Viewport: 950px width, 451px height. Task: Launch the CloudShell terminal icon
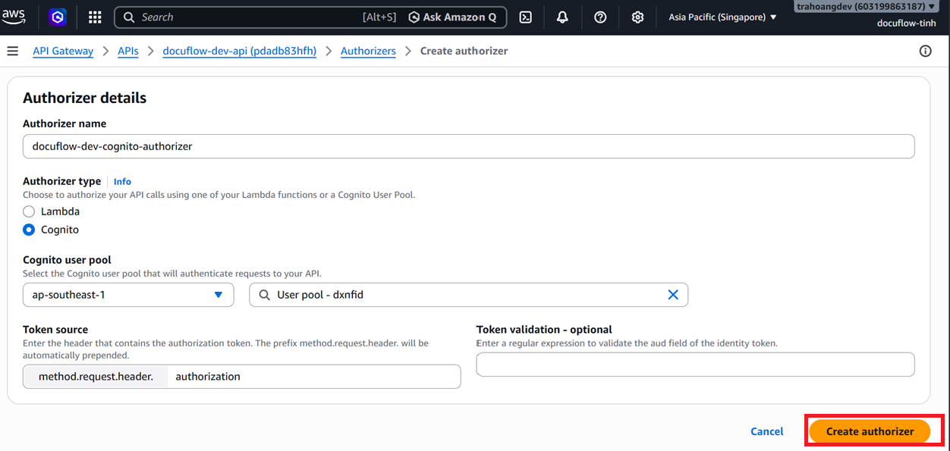tap(525, 17)
